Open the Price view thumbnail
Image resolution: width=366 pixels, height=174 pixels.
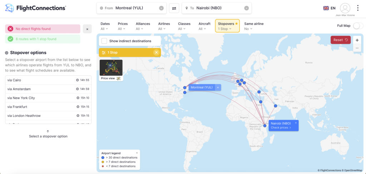111,69
